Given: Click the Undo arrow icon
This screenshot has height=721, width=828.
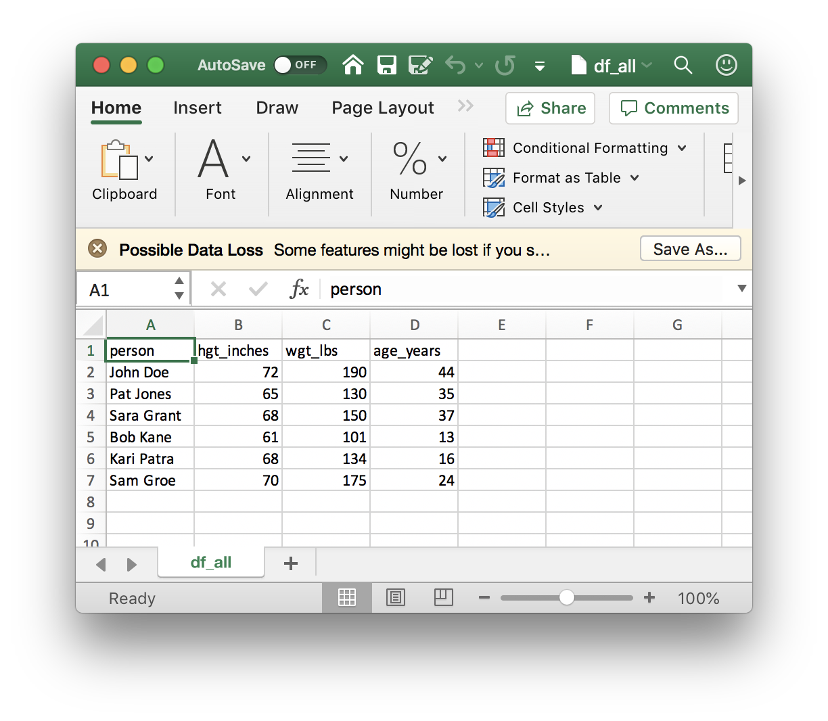Looking at the screenshot, I should pos(455,65).
